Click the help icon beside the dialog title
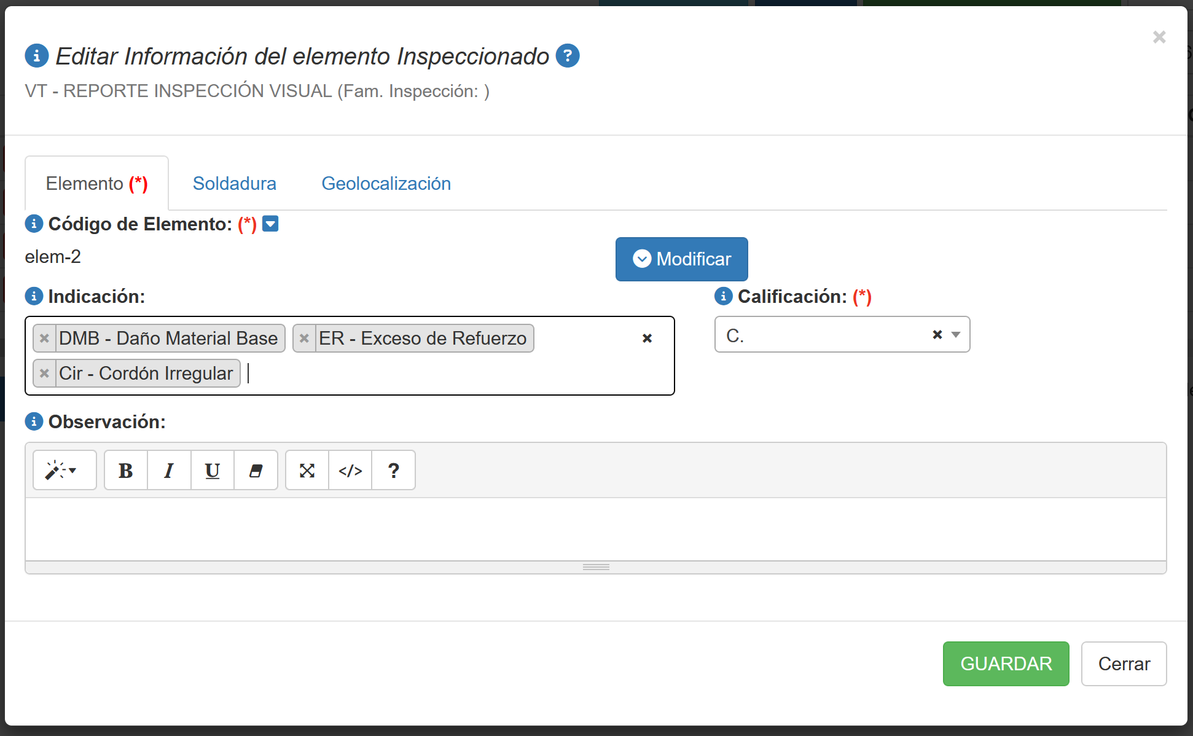The width and height of the screenshot is (1193, 736). (x=568, y=56)
